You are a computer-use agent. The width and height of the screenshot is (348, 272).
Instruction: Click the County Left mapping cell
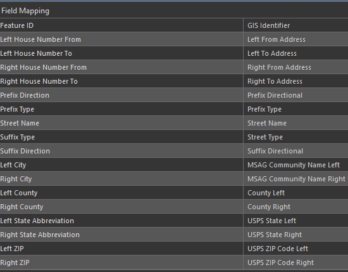tap(295, 193)
